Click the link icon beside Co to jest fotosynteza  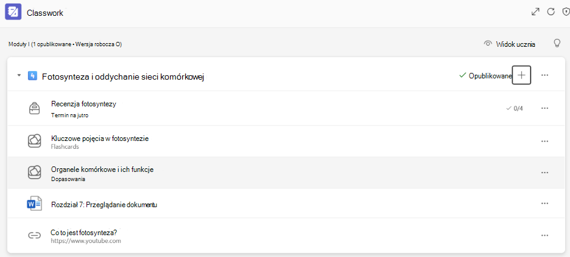click(34, 235)
